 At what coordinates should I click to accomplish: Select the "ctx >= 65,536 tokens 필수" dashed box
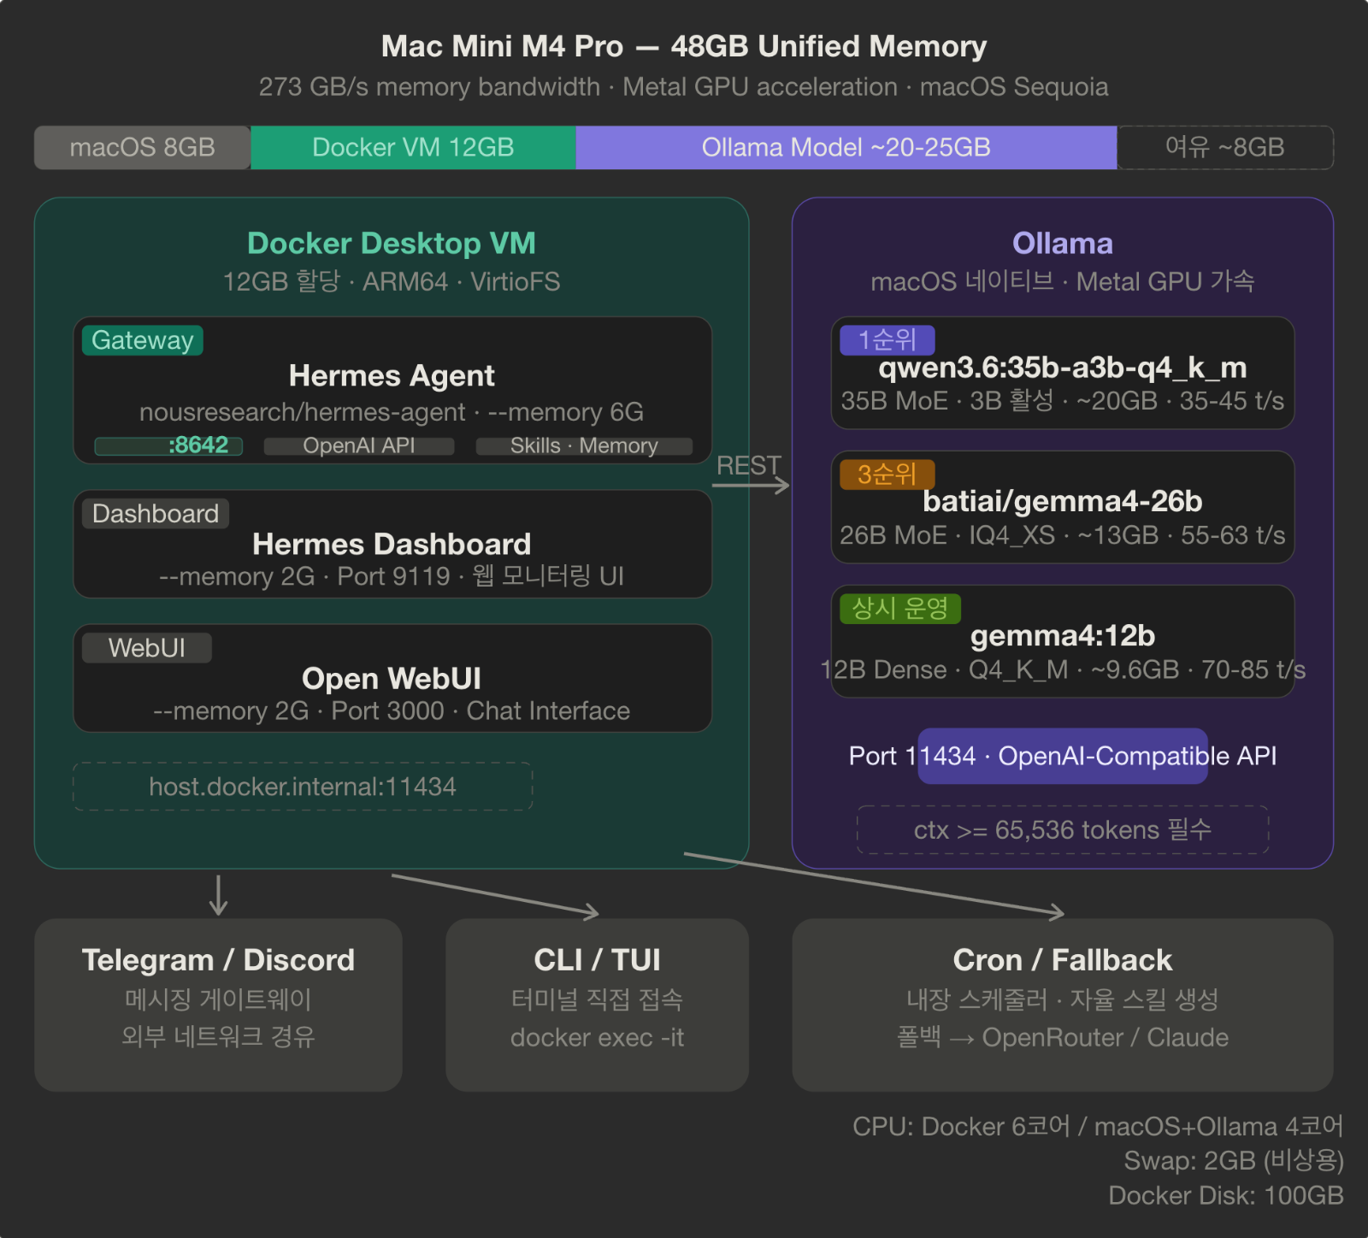click(1063, 829)
